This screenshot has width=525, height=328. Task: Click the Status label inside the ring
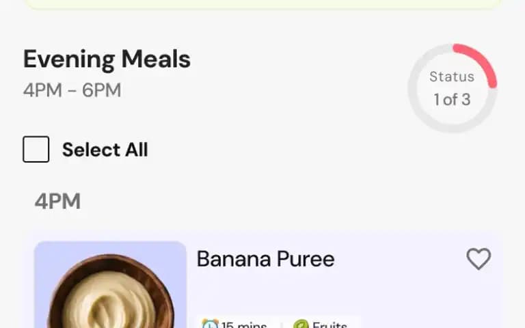coord(452,77)
